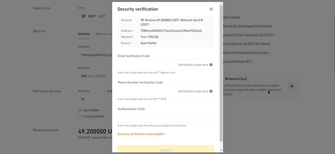Click the dialog scrollbar down arrow
Viewport: 335px width, 154px height.
(x=221, y=150)
